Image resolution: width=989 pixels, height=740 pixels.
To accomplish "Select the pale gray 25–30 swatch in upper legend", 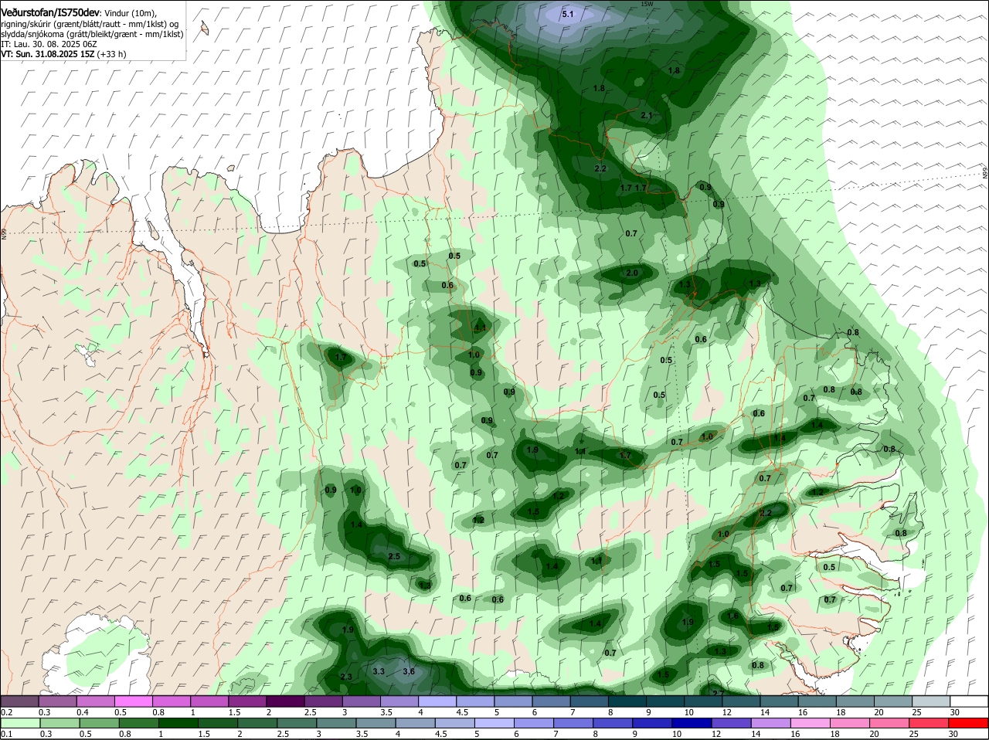I will pyautogui.click(x=932, y=701).
